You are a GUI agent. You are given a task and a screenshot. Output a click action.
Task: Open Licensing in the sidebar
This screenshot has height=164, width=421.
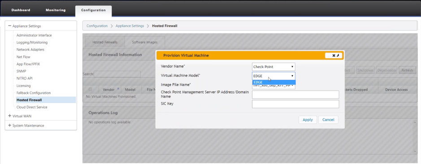(24, 86)
